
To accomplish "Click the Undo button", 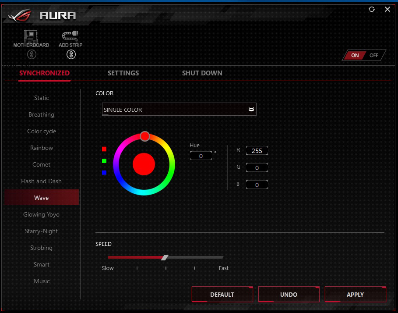I will coord(289,294).
